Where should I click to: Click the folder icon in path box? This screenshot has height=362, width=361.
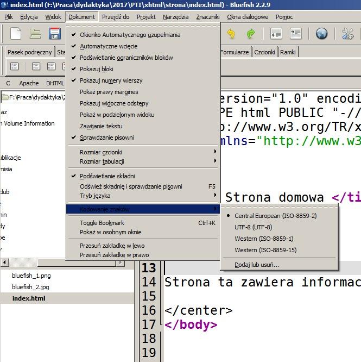5,97
